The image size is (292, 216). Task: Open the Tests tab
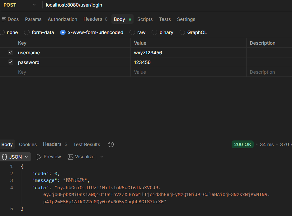tap(165, 19)
